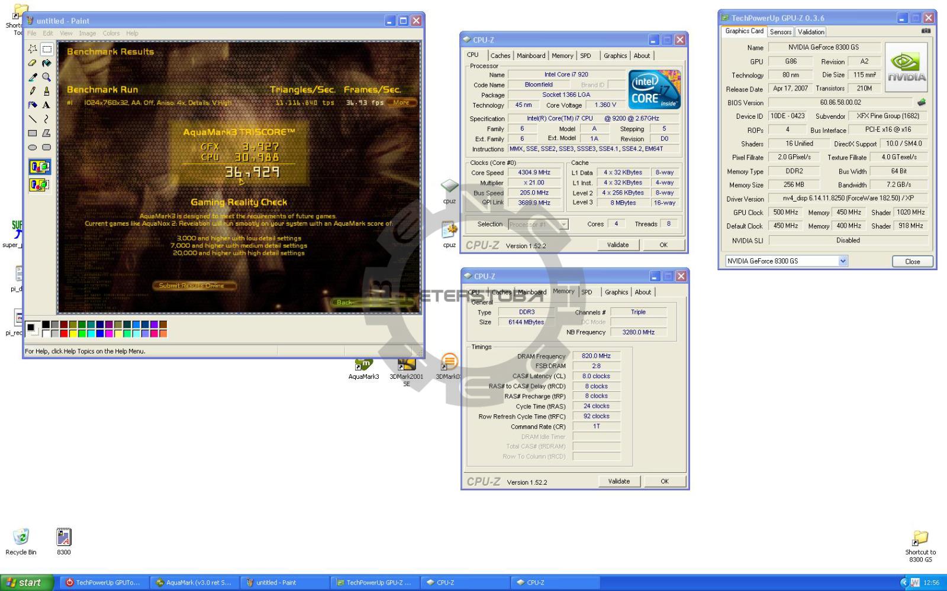The width and height of the screenshot is (947, 591).
Task: Click the 60.86.58.00.02 BIOS Version field
Action: (x=840, y=102)
